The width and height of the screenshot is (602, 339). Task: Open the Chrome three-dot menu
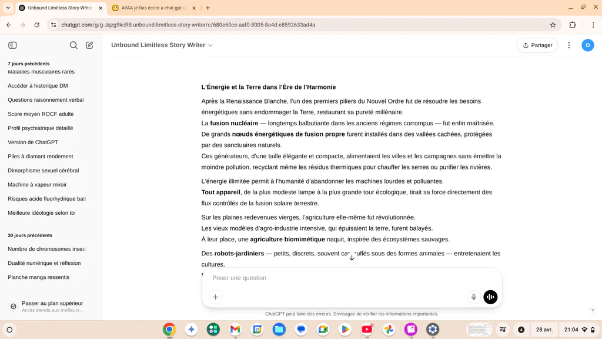click(x=593, y=25)
